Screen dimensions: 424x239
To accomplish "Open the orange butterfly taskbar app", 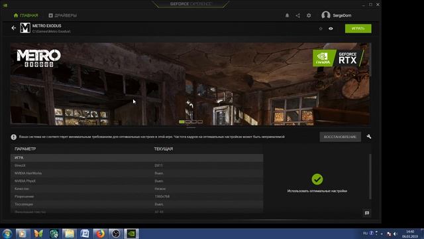I will pyautogui.click(x=38, y=234).
